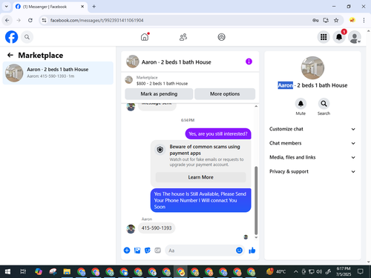Choose a sticker icon
The height and width of the screenshot is (278, 371).
[x=148, y=251]
